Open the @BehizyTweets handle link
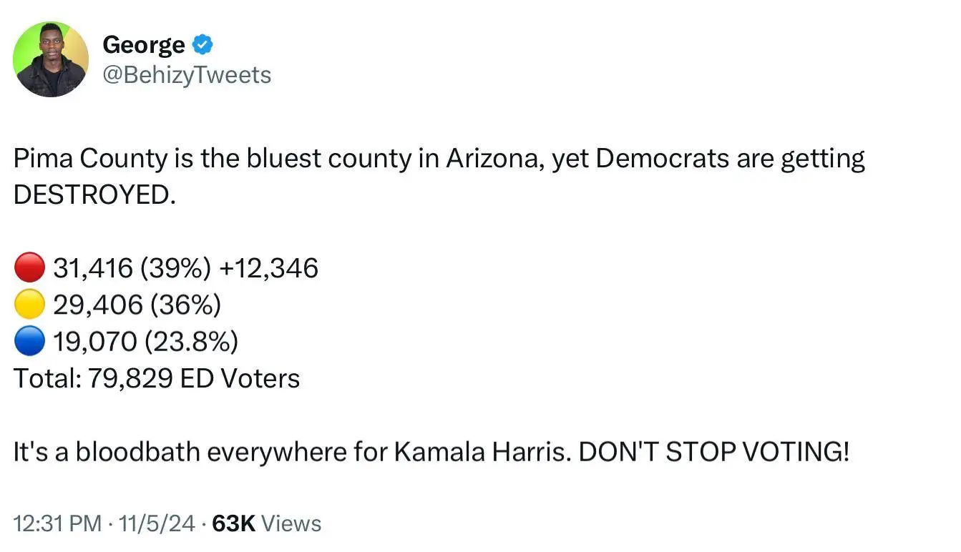 pyautogui.click(x=187, y=74)
